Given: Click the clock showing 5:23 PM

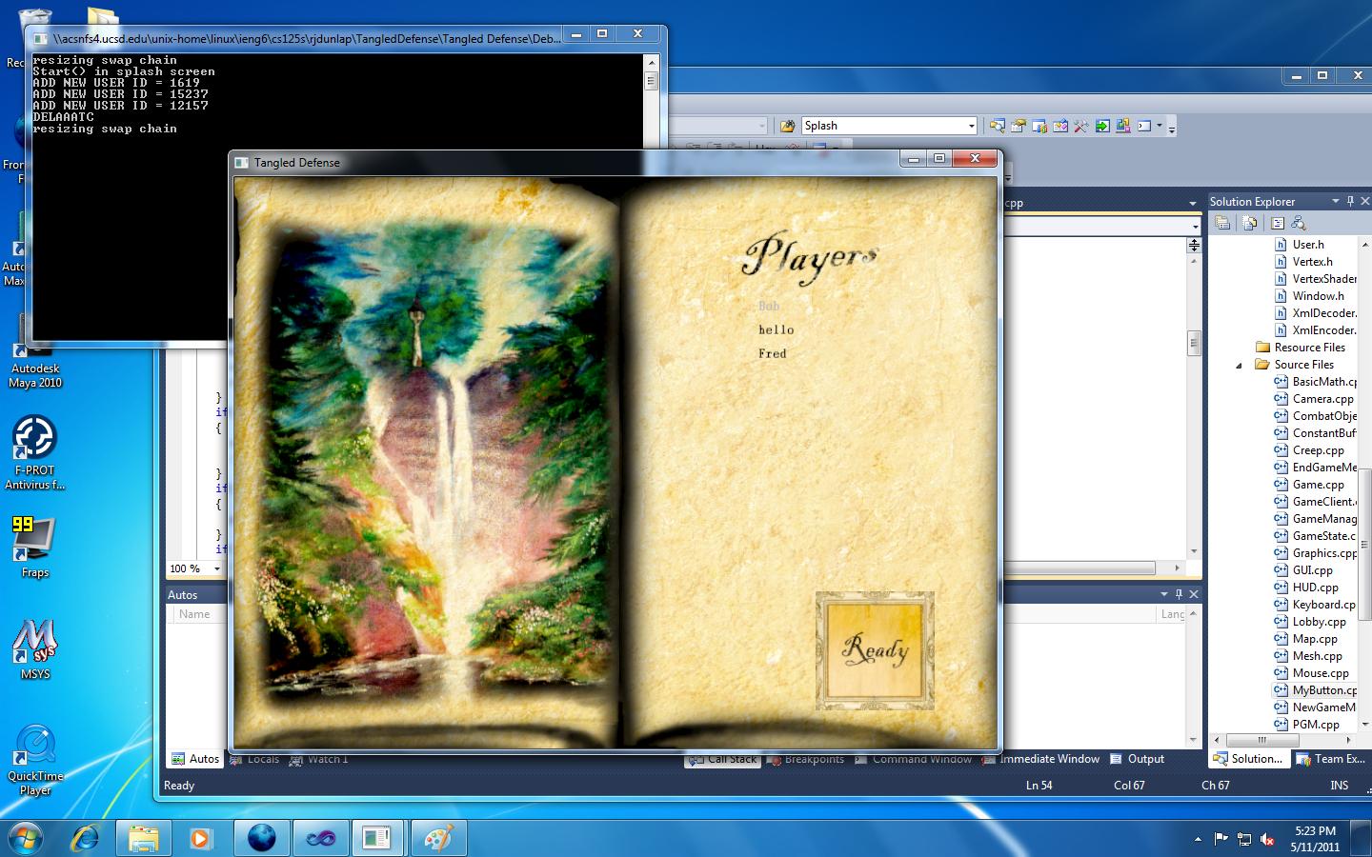Looking at the screenshot, I should pos(1316,831).
